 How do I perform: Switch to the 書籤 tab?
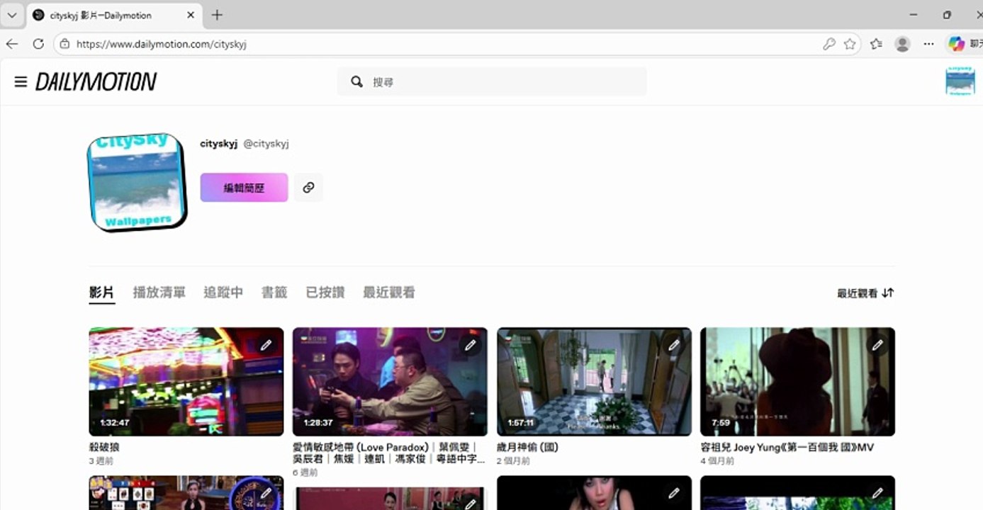click(x=274, y=293)
